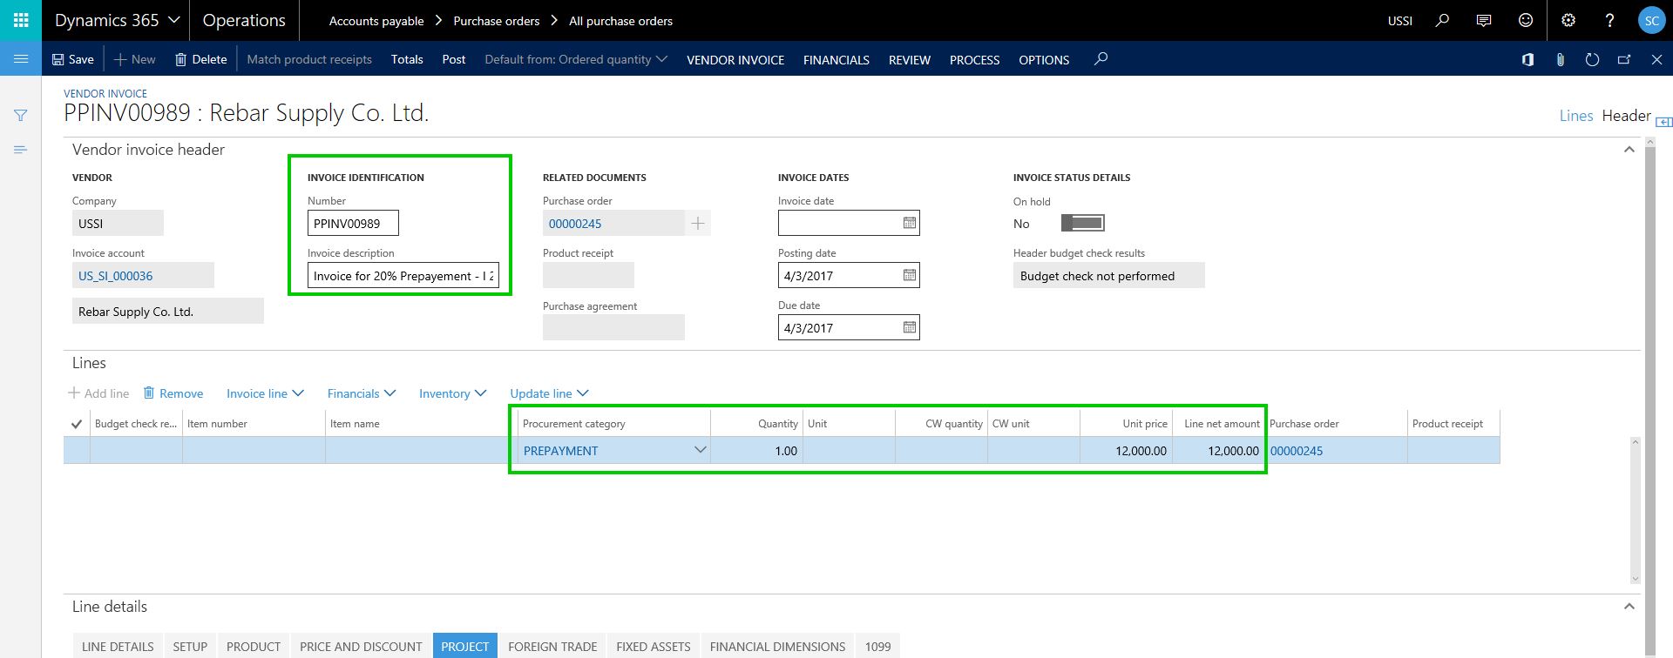Screen dimensions: 1673x658
Task: Switch to FINANCIAL DIMENSIONS tab
Action: click(x=777, y=646)
